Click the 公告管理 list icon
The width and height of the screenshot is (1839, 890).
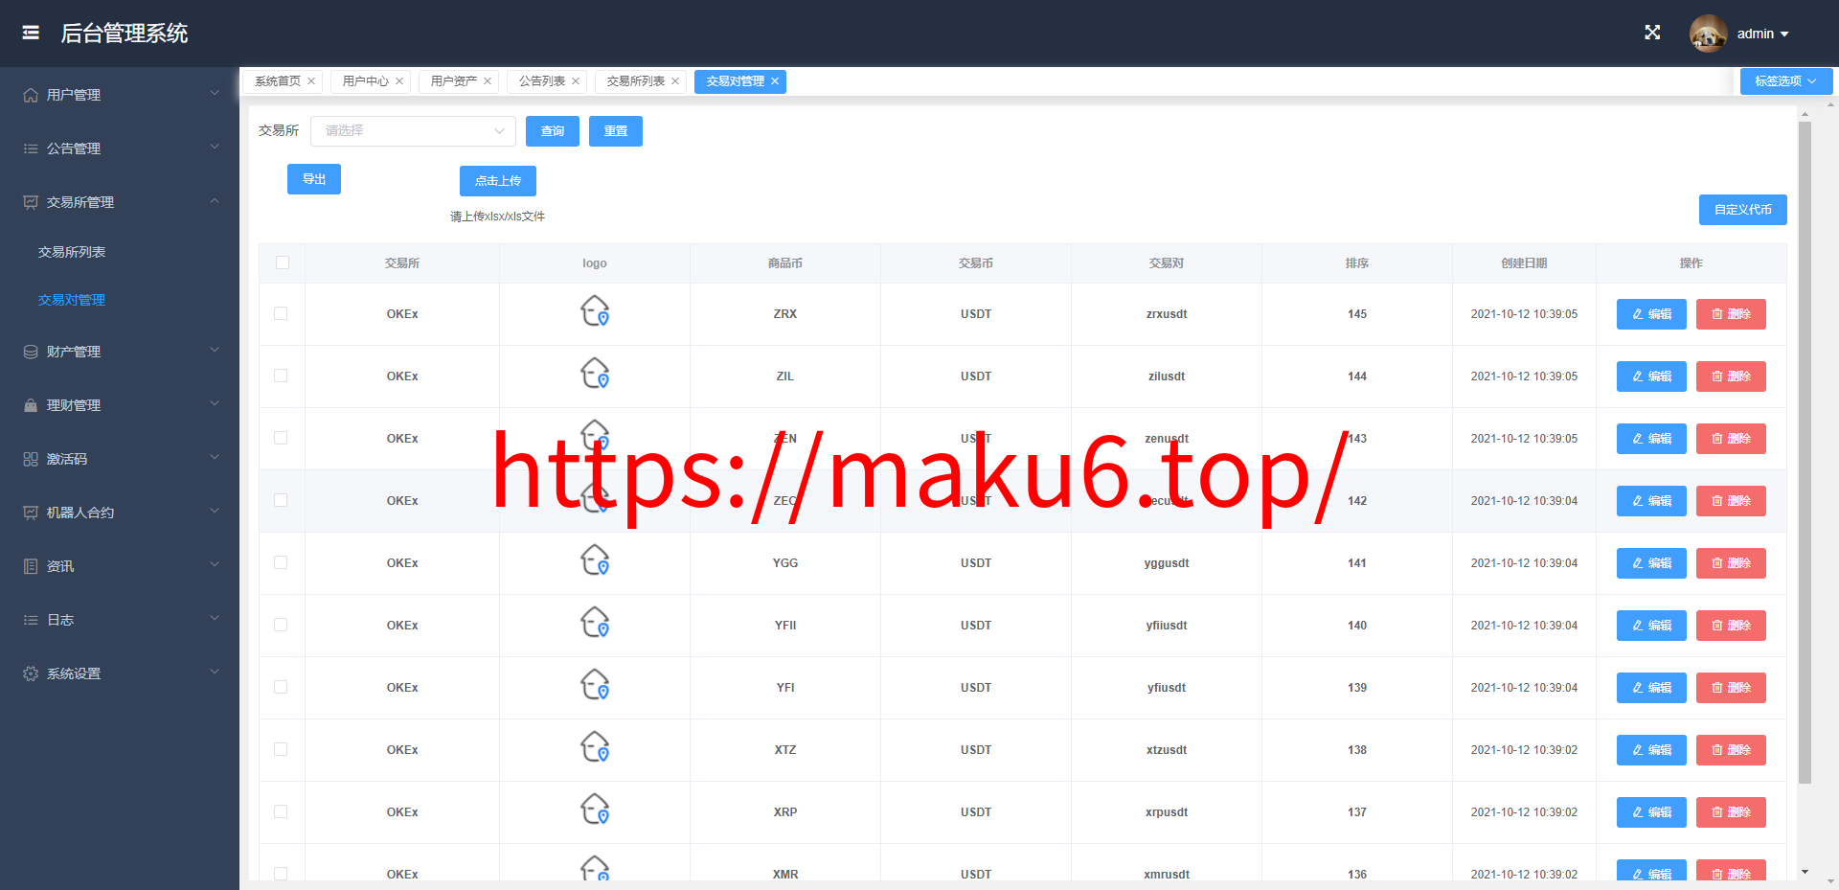pyautogui.click(x=31, y=148)
